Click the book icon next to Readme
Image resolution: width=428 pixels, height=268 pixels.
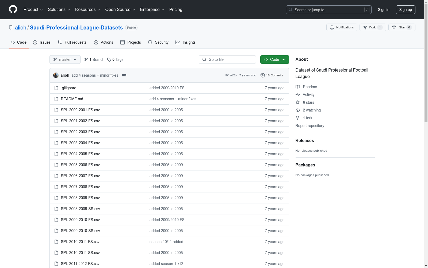[298, 87]
